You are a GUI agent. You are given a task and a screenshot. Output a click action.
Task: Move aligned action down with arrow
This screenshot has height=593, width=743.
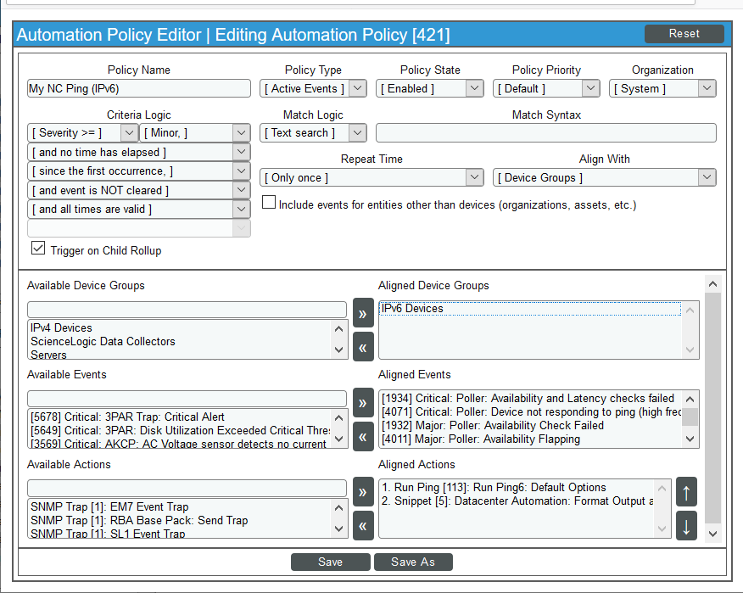[x=686, y=526]
